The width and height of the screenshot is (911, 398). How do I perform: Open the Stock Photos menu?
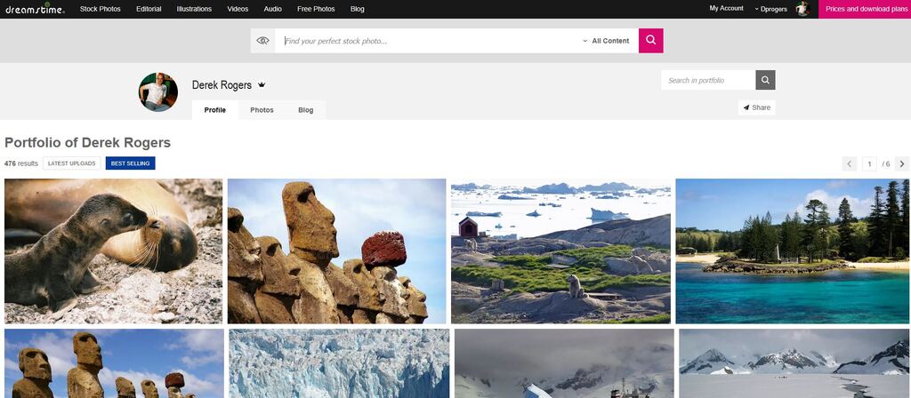click(100, 9)
